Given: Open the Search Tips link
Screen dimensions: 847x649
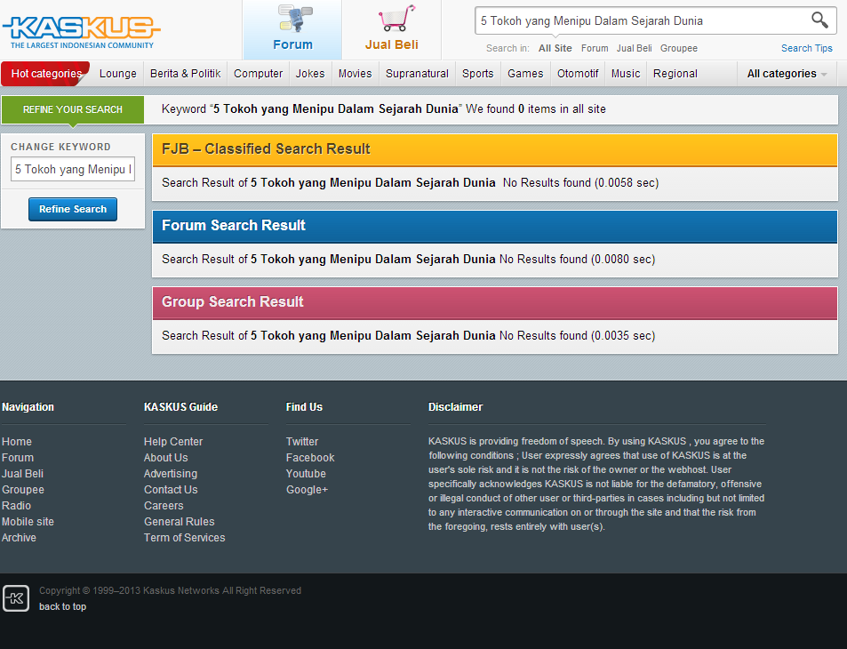Looking at the screenshot, I should tap(806, 48).
